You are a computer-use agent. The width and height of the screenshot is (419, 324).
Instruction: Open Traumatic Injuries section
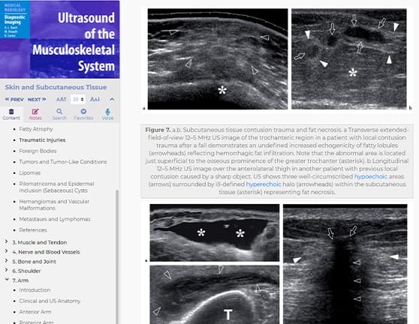pos(42,139)
